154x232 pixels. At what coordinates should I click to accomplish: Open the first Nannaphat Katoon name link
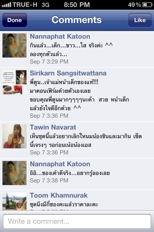[60, 36]
